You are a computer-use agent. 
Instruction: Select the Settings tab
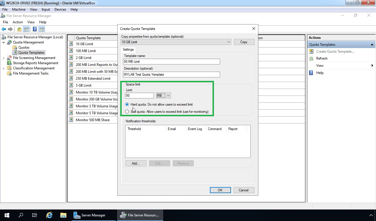(128, 49)
